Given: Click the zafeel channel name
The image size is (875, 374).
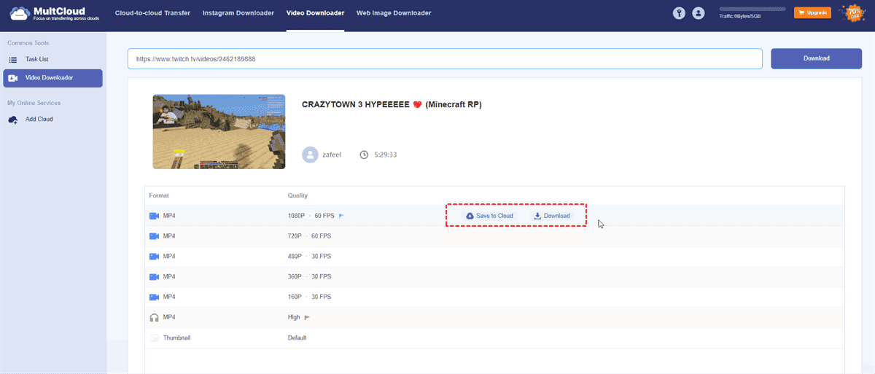Looking at the screenshot, I should coord(332,155).
